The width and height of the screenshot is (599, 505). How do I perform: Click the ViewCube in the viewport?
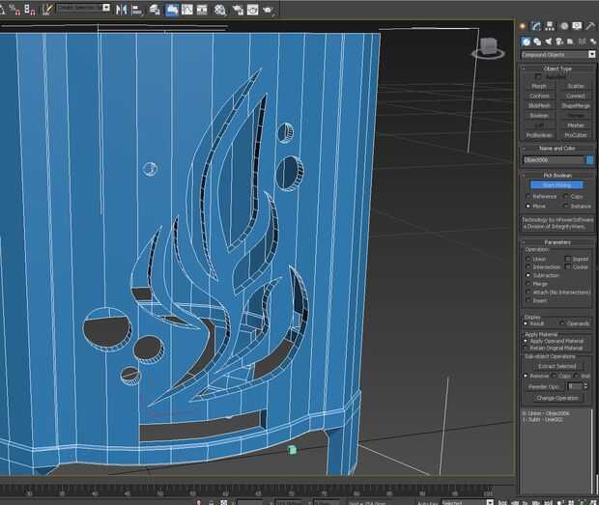point(490,45)
